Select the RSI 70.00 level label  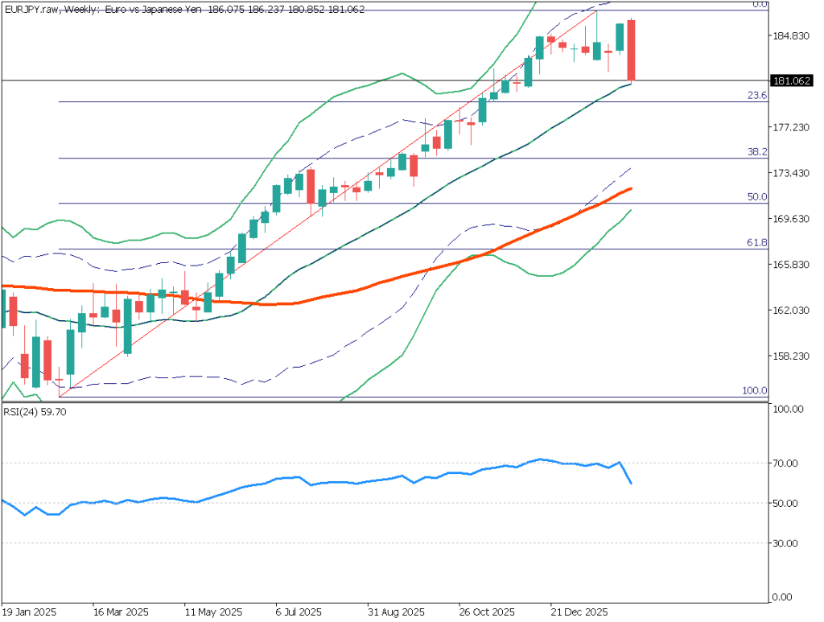tap(789, 463)
